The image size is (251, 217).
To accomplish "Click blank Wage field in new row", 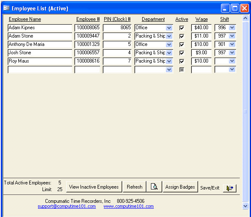I will (x=201, y=70).
